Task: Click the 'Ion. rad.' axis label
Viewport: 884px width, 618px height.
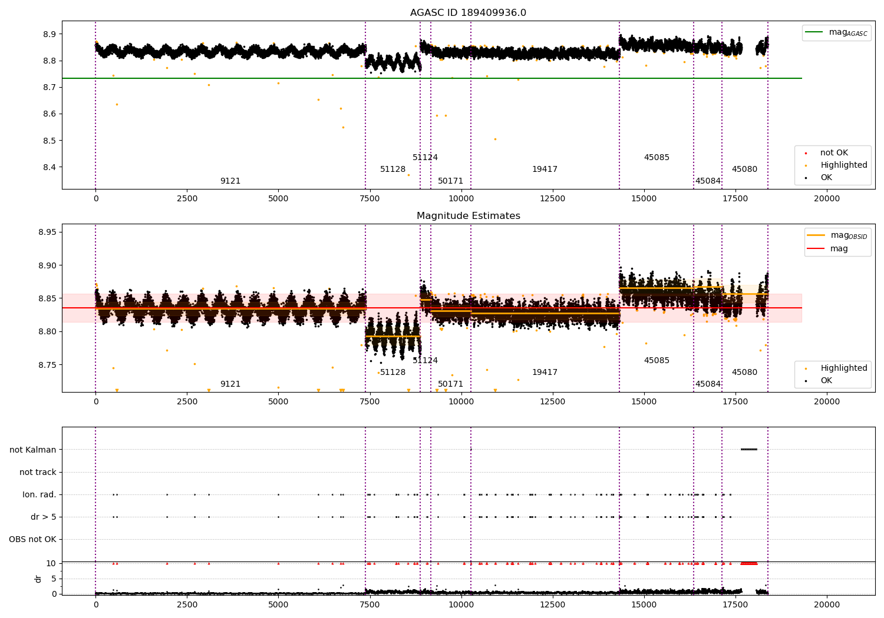Action: point(39,494)
